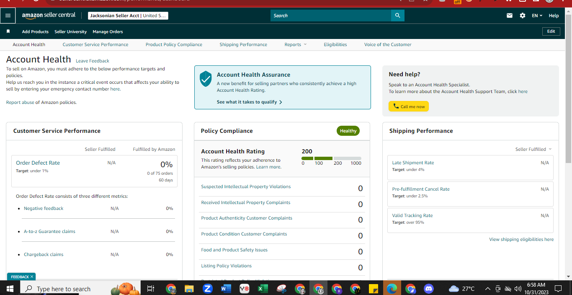Open Snipping Tool from the taskbar
This screenshot has width=572, height=295.
282,289
